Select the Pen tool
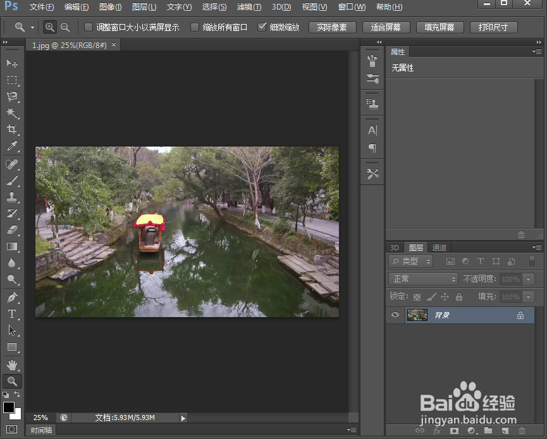 point(12,298)
